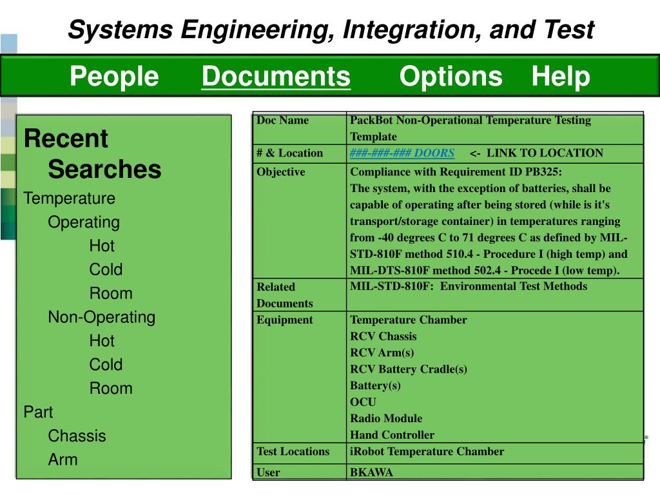Screen dimensions: 660x495
Task: Select Part in Recent Searches
Action: point(38,412)
